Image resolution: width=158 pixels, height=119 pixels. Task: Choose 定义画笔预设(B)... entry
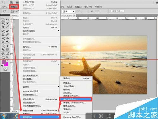[40, 76]
